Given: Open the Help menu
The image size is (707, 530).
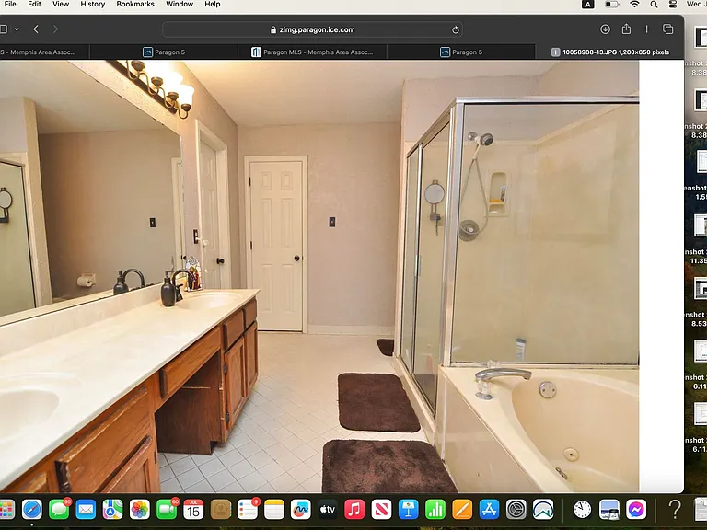Looking at the screenshot, I should pos(213,4).
